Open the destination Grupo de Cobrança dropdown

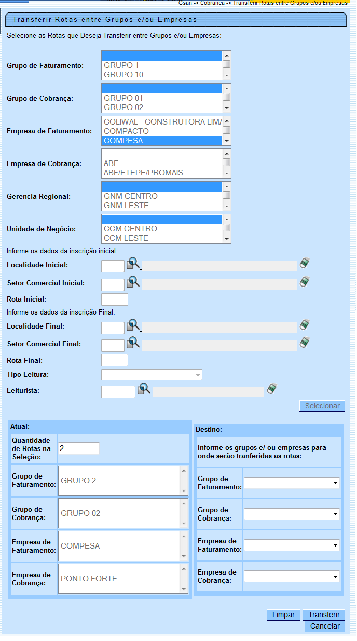coord(292,514)
